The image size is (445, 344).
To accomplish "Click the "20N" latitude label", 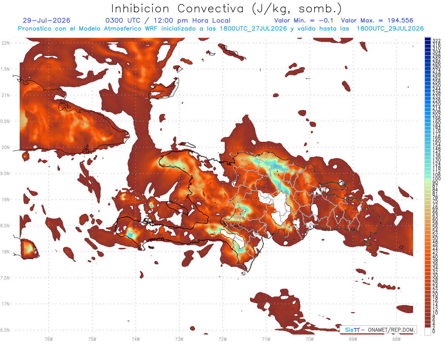I will pos(6,147).
